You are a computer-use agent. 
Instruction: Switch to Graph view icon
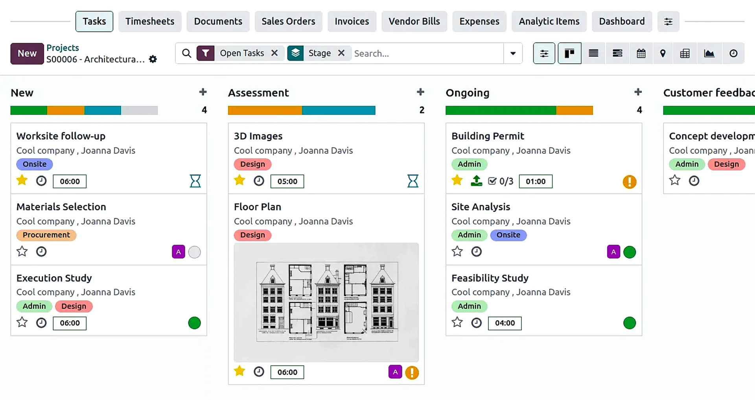click(x=709, y=53)
